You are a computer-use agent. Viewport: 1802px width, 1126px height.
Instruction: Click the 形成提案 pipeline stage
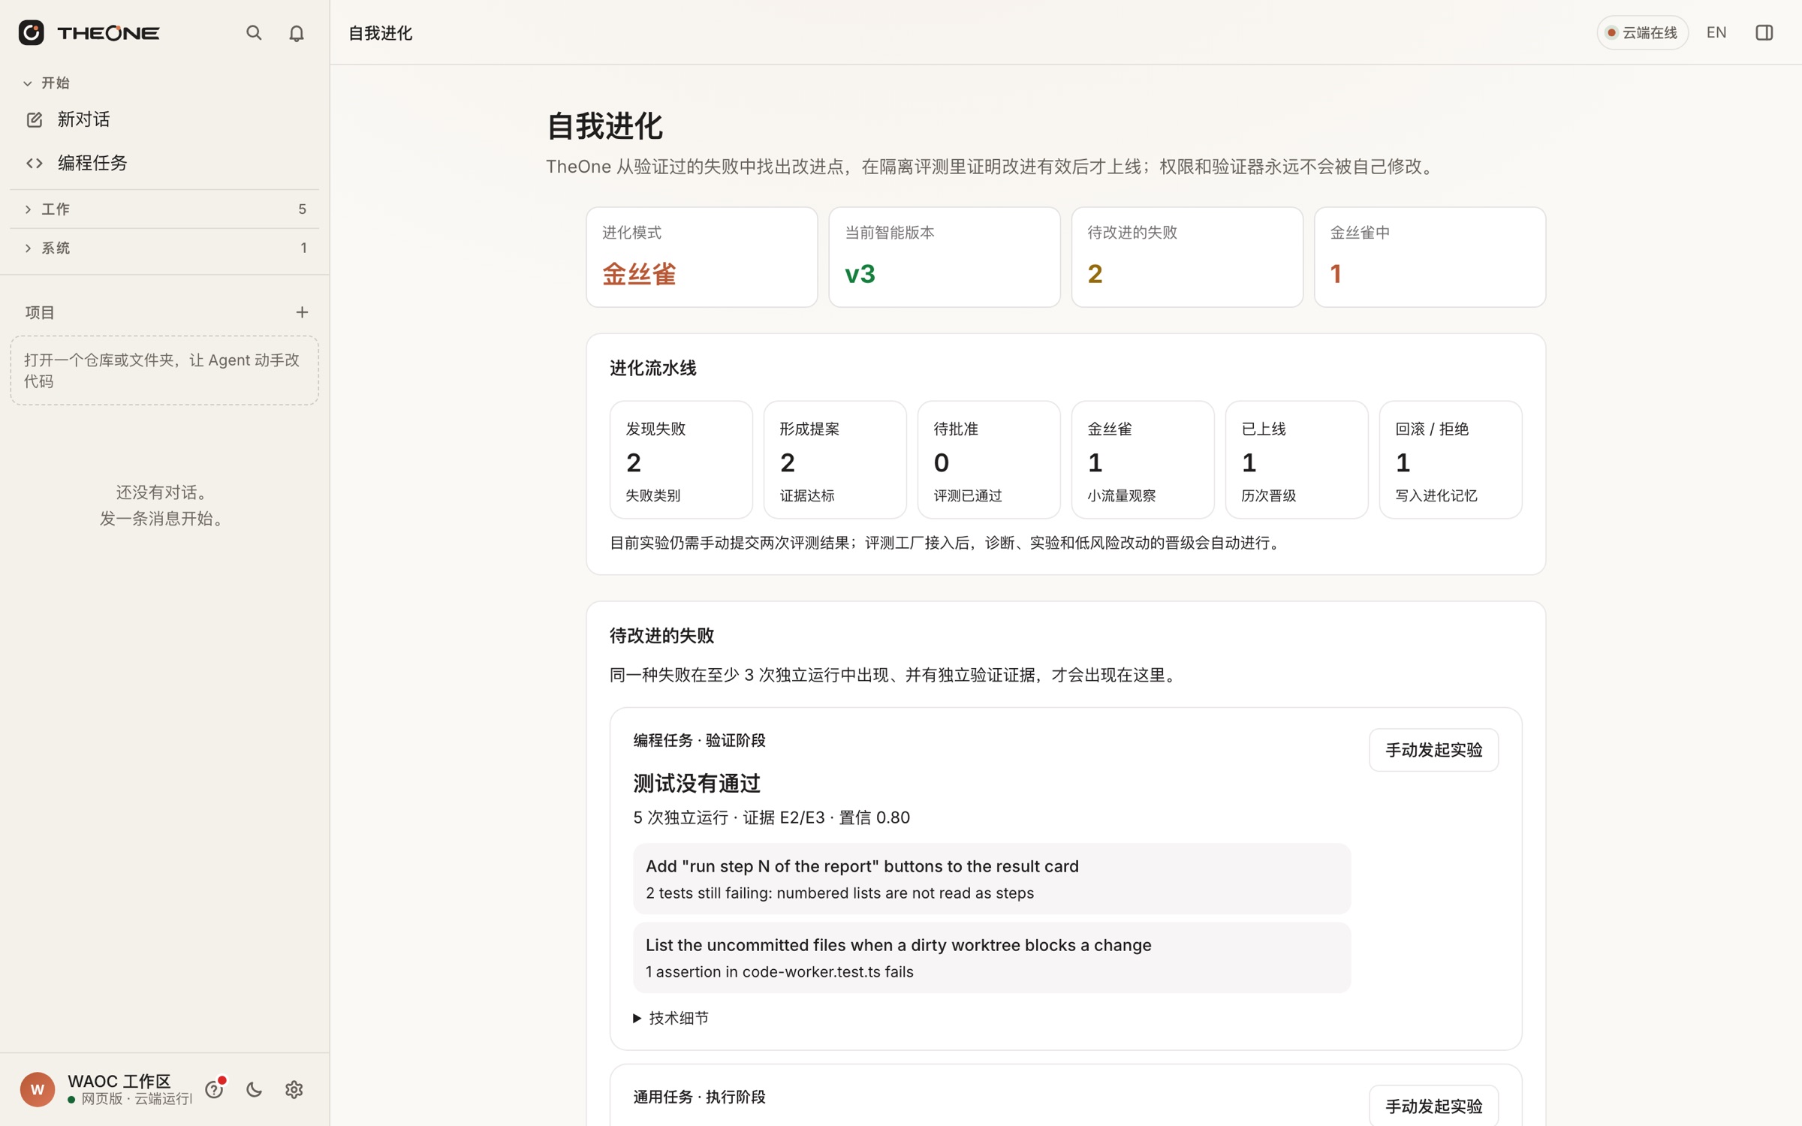835,459
